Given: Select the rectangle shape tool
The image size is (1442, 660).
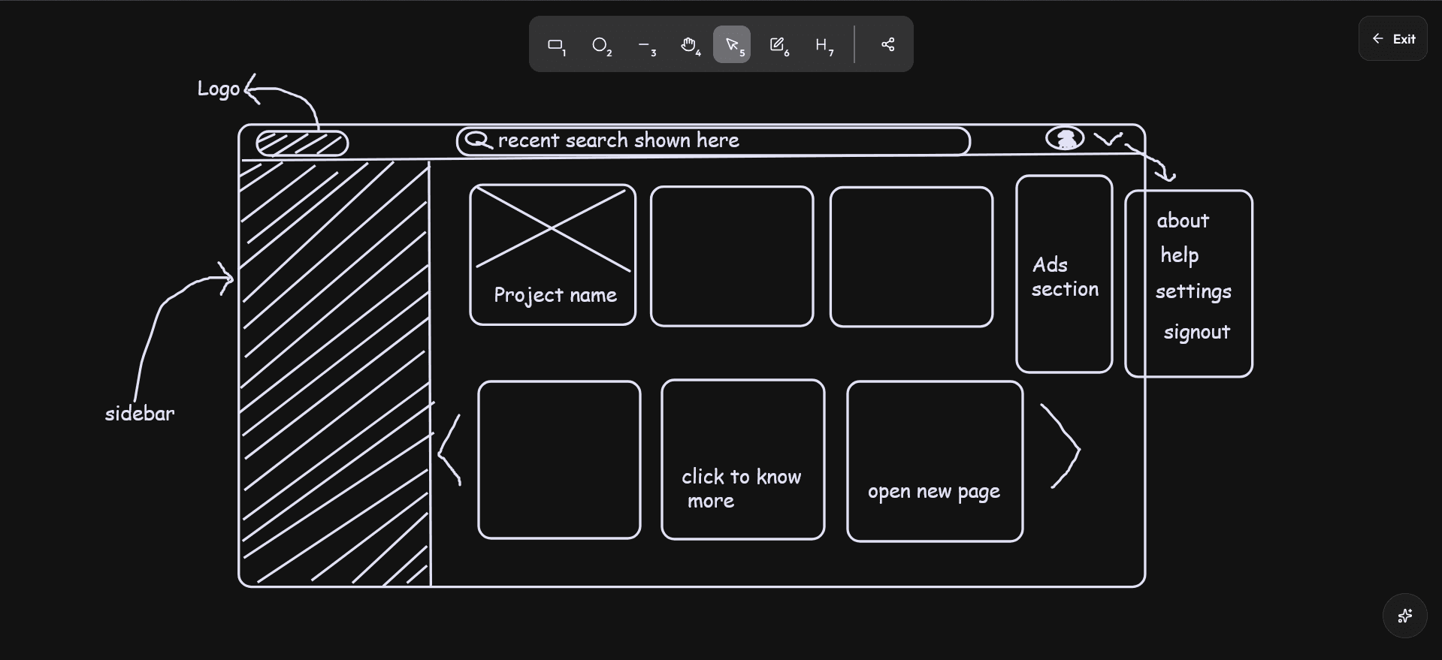Looking at the screenshot, I should (x=556, y=45).
